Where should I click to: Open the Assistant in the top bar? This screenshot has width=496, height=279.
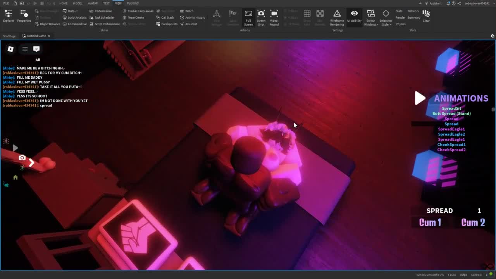click(x=433, y=3)
